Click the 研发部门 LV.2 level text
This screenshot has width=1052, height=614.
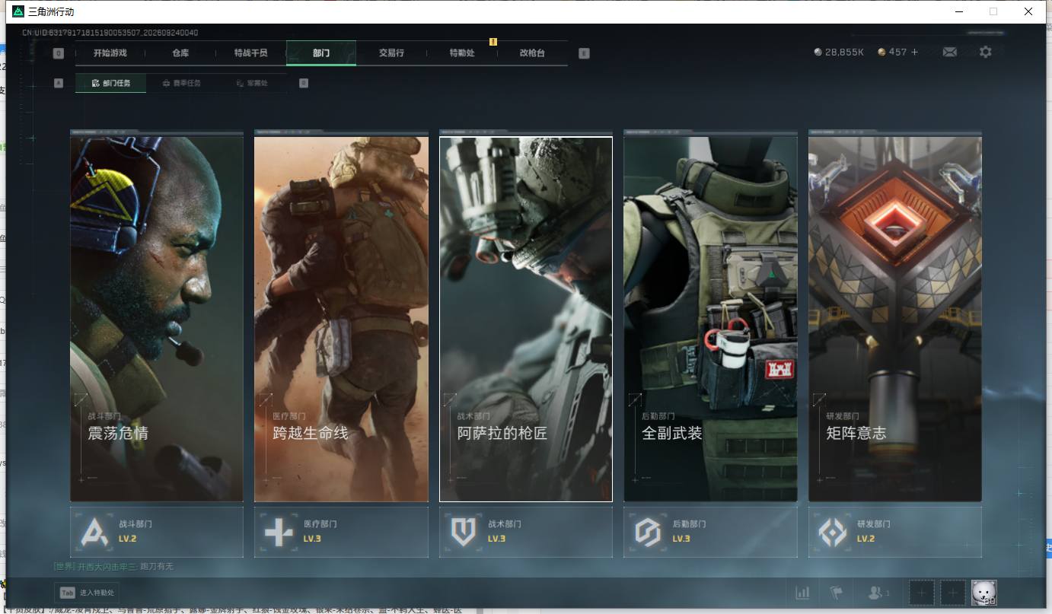coord(866,539)
